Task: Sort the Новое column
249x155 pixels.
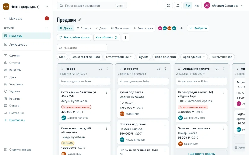Action: pyautogui.click(x=101, y=69)
